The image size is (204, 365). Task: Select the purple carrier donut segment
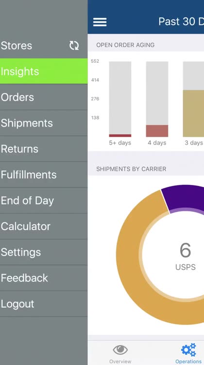[x=185, y=199]
